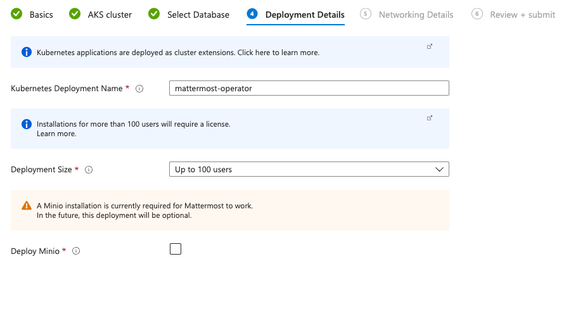Select the Deployment Details tab
The width and height of the screenshot is (564, 323).
305,15
